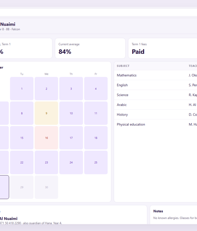The image size is (197, 231).
Task: Click the Science subject row
Action: tap(155, 95)
